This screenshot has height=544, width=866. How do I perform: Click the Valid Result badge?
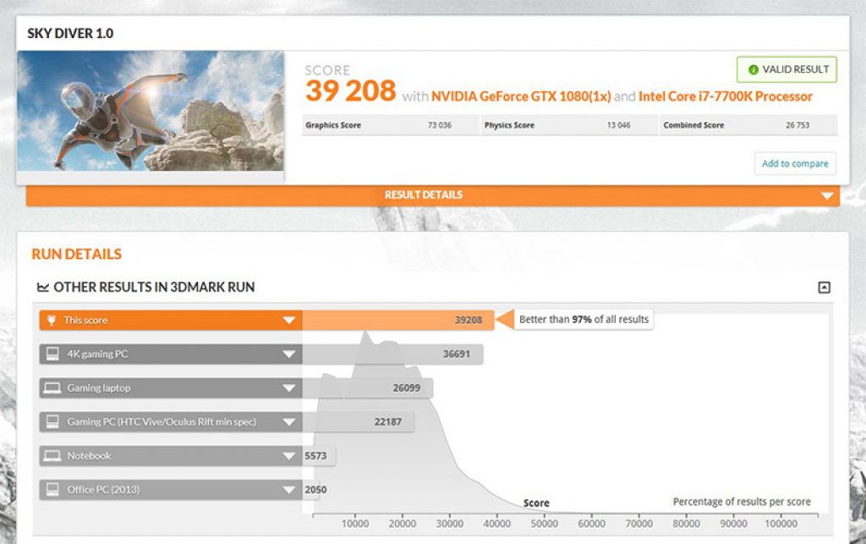[x=787, y=69]
